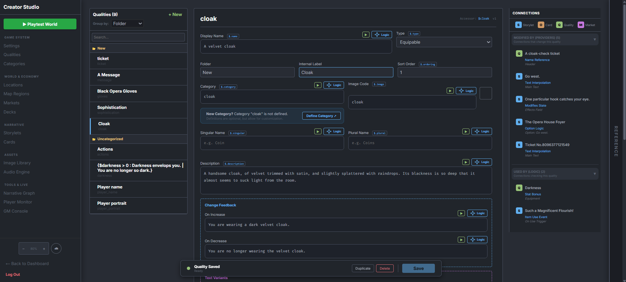Click the play icon beside Display Name

pyautogui.click(x=366, y=35)
